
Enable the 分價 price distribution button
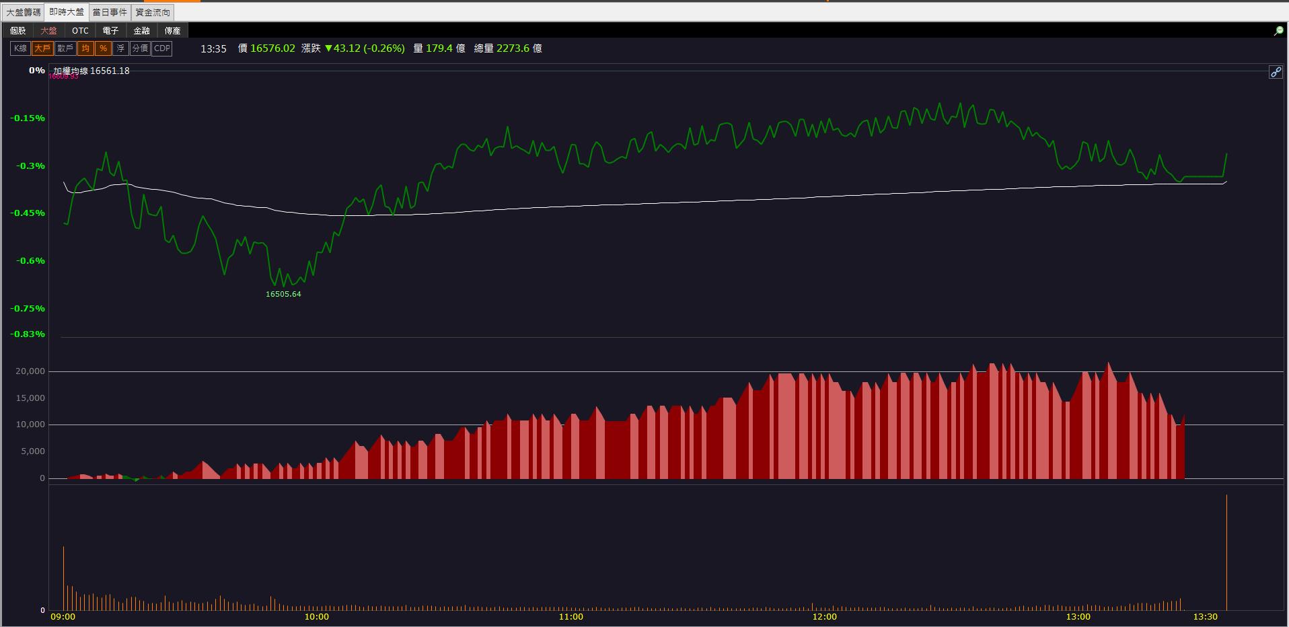(140, 48)
